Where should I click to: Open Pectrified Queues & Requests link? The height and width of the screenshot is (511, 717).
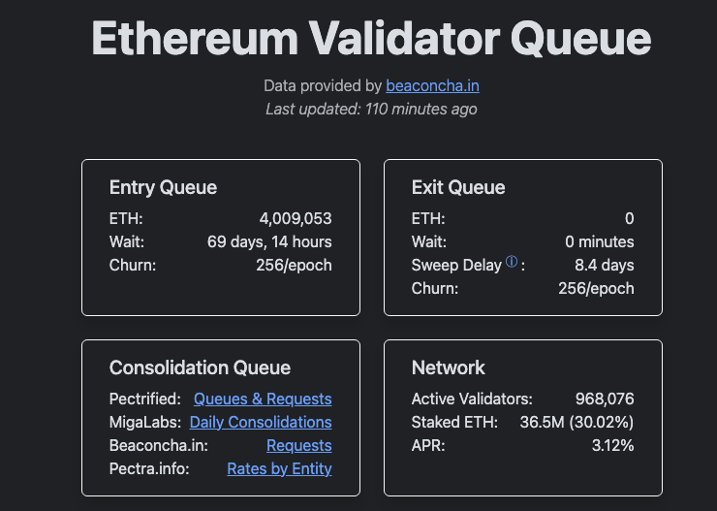point(263,399)
